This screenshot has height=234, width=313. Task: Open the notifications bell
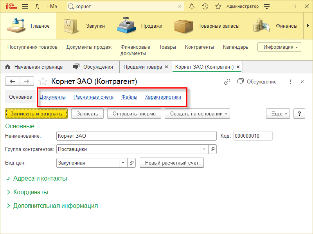(192, 7)
